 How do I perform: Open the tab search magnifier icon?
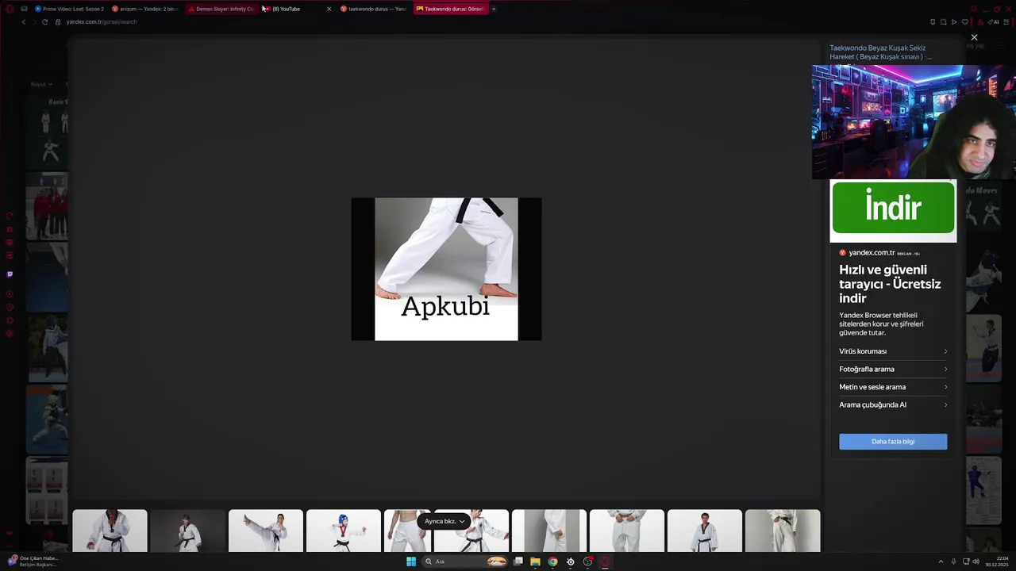(974, 9)
